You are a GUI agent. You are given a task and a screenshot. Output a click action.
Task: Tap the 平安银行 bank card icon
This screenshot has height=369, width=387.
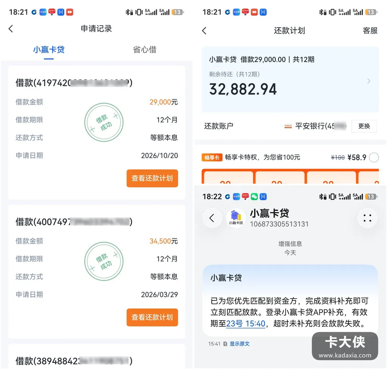288,126
